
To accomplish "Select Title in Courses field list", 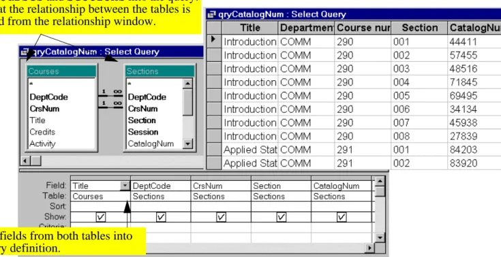I will [x=37, y=120].
